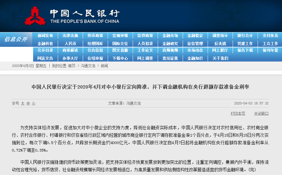Open 报刊年鉴 navigation item
The image size is (282, 175).
pyautogui.click(x=270, y=50)
